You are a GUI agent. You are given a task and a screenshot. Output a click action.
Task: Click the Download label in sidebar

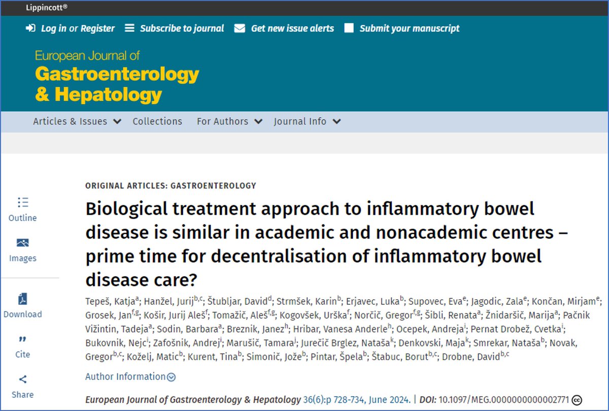[23, 314]
